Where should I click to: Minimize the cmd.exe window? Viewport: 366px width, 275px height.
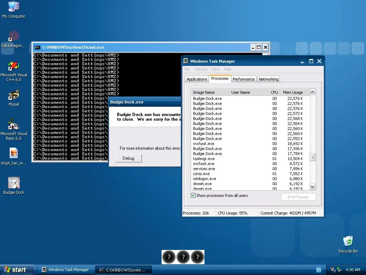(253, 48)
